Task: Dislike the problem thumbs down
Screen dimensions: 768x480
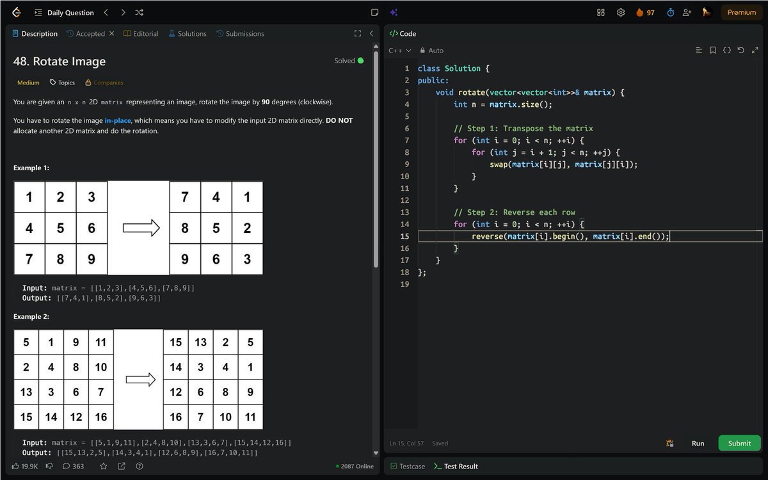Action: coord(49,466)
